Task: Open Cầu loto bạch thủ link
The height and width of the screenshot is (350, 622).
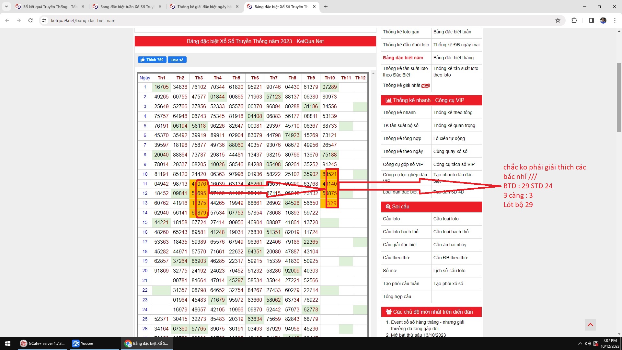Action: (x=400, y=232)
